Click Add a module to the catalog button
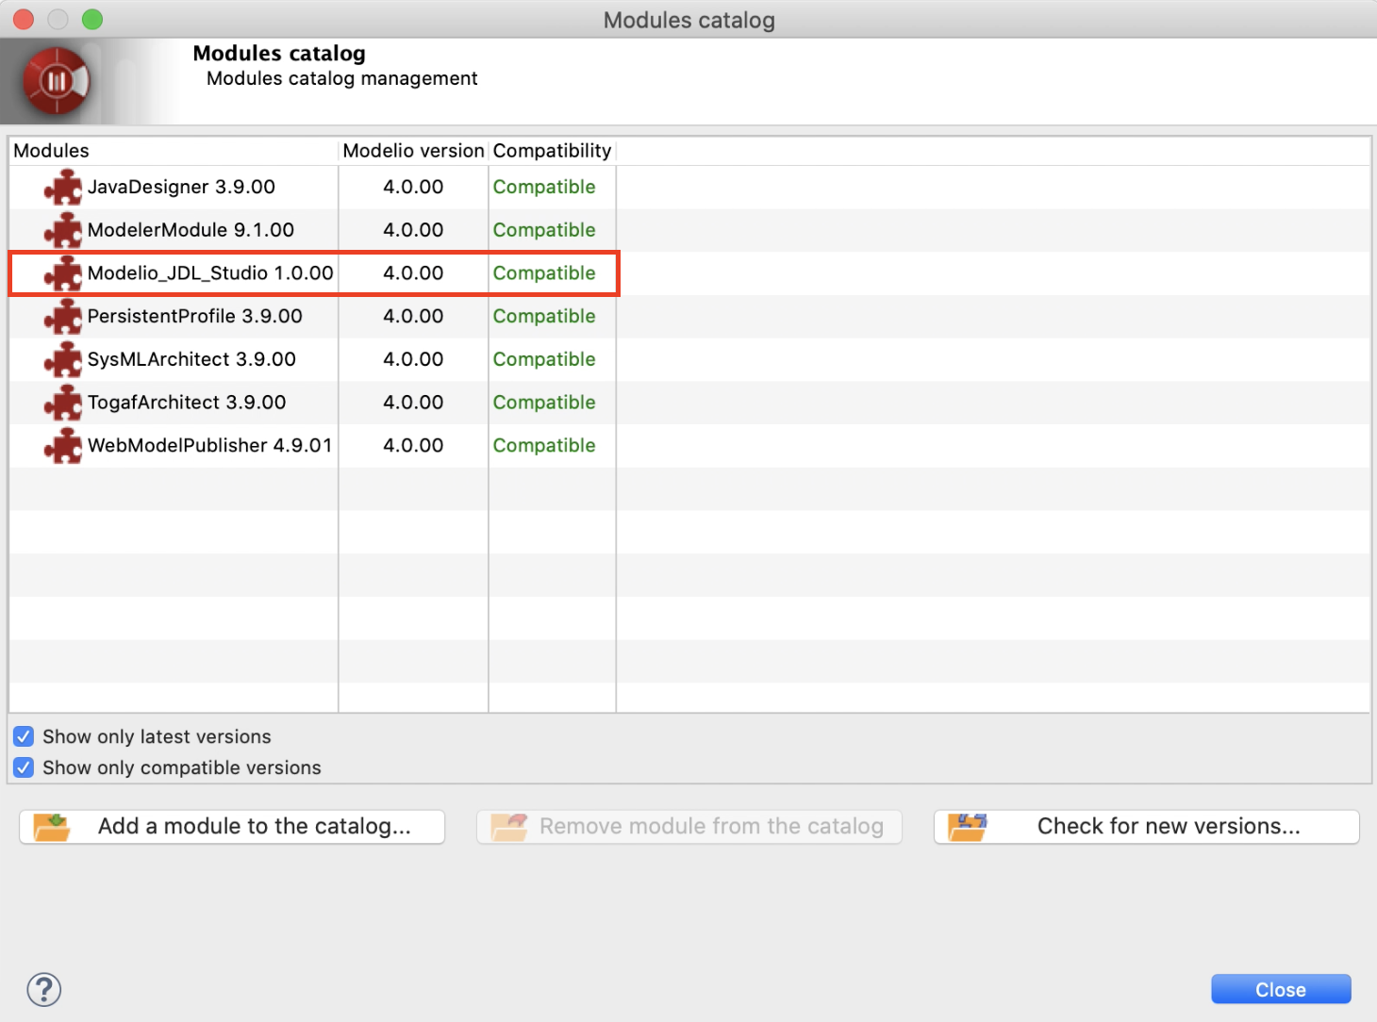The image size is (1377, 1022). (232, 827)
